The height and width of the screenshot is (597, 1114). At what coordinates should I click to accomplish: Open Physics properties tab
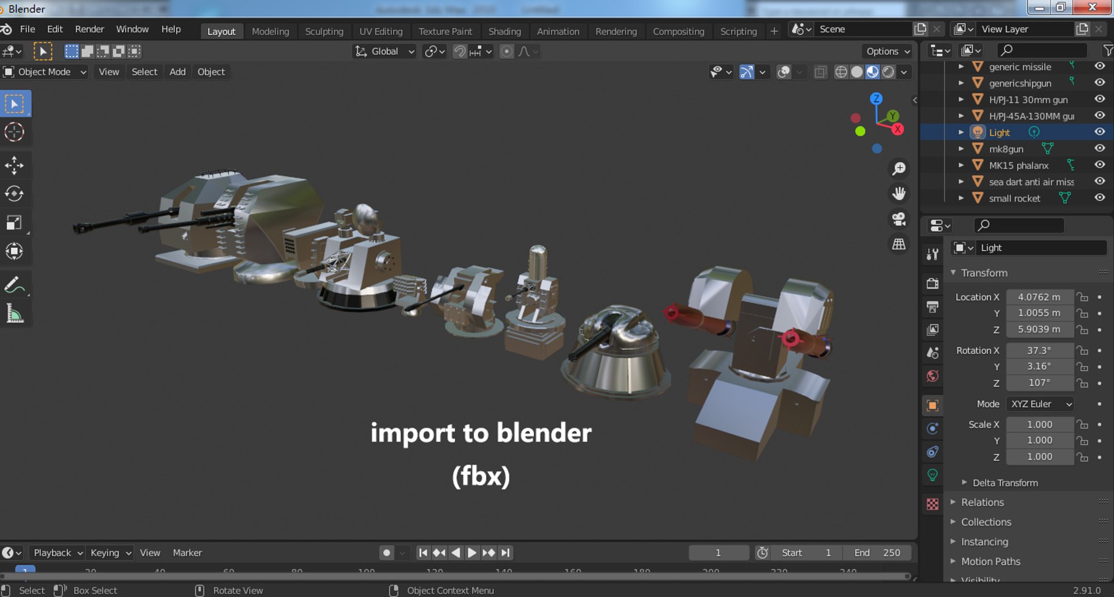click(932, 428)
